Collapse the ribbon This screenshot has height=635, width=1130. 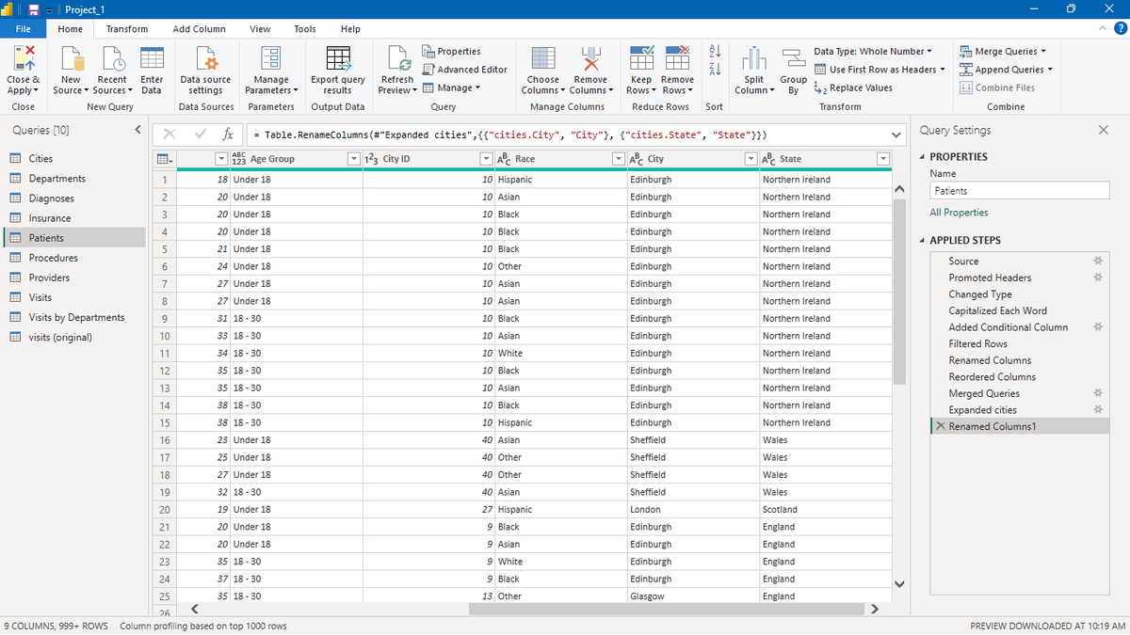click(x=1104, y=28)
